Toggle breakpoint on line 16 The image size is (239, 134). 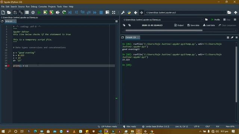click(9, 66)
